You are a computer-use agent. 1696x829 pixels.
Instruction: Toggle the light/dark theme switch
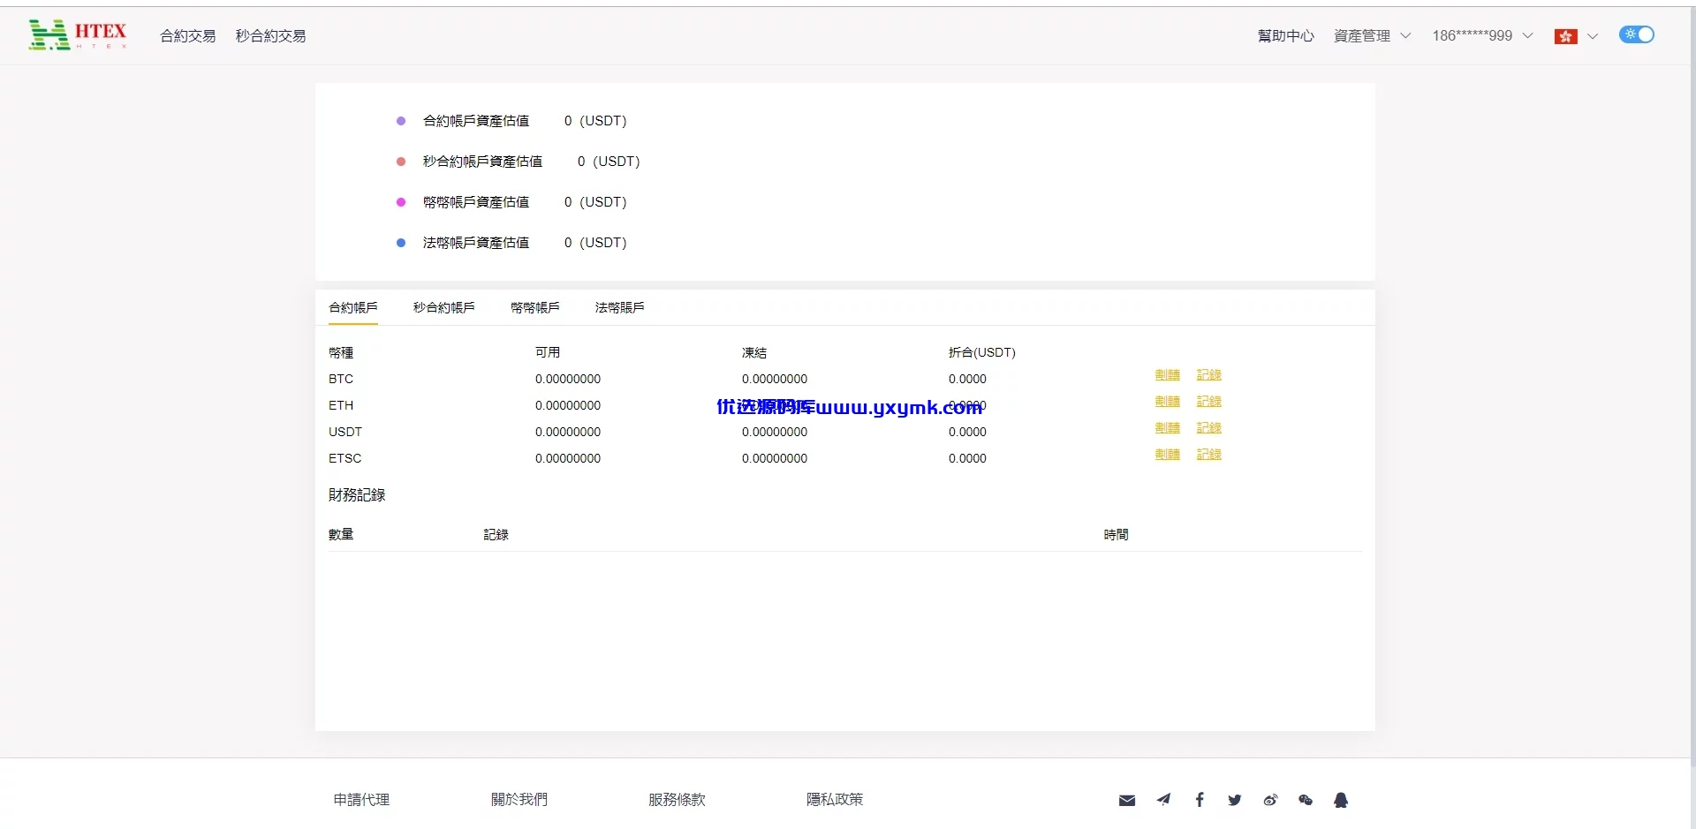[x=1636, y=34]
